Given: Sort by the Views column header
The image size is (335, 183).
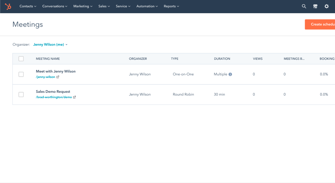Looking at the screenshot, I should (x=258, y=59).
